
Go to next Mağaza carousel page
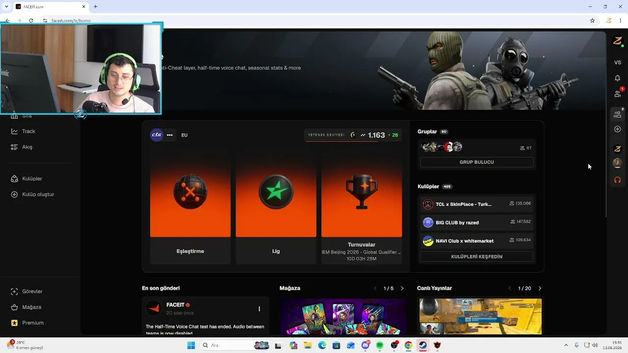(x=402, y=289)
